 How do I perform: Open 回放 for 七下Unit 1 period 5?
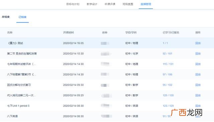198,106
